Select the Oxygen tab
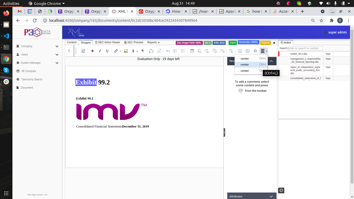Image resolution: width=354 pixels, height=199 pixels. pyautogui.click(x=86, y=42)
